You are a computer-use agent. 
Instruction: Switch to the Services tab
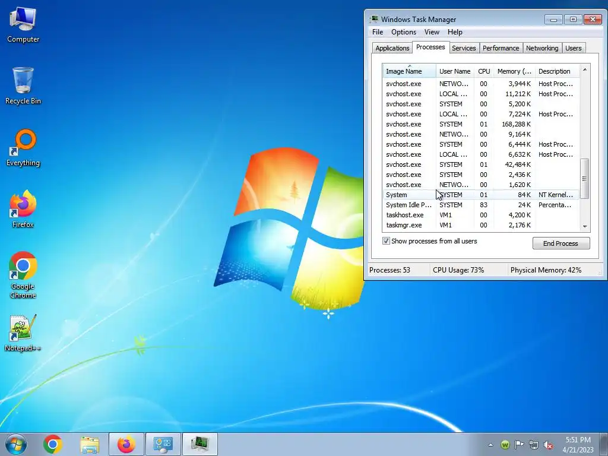point(464,48)
